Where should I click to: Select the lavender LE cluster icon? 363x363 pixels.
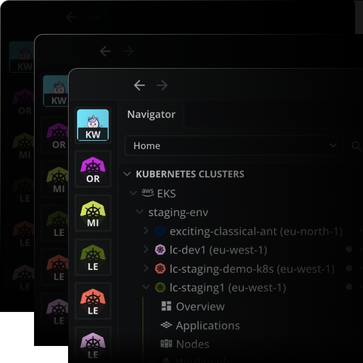93,345
